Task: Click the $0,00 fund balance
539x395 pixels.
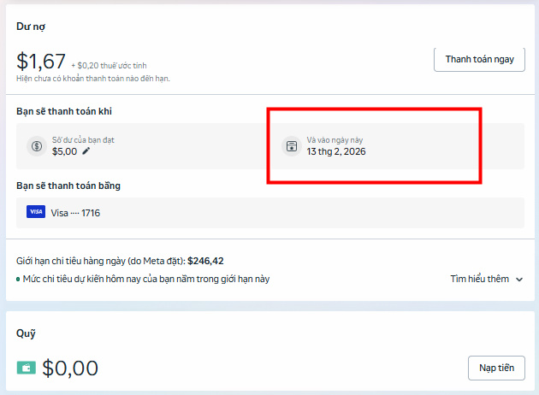Action: coord(70,368)
